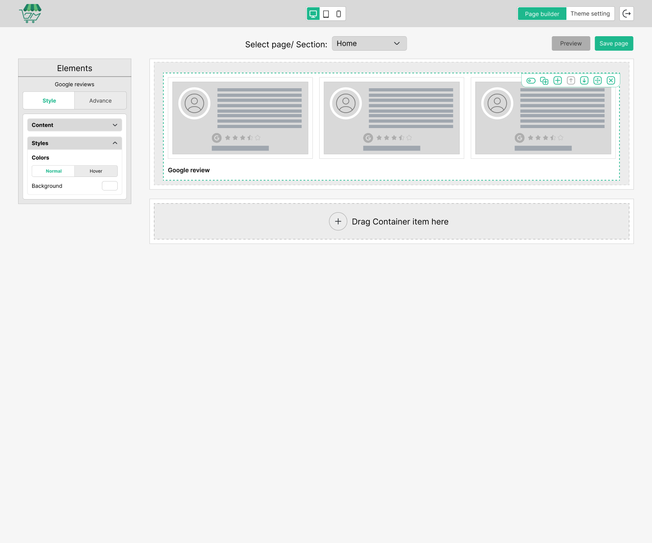Click star rating in first review card
Screen dimensions: 652x543
pos(243,138)
